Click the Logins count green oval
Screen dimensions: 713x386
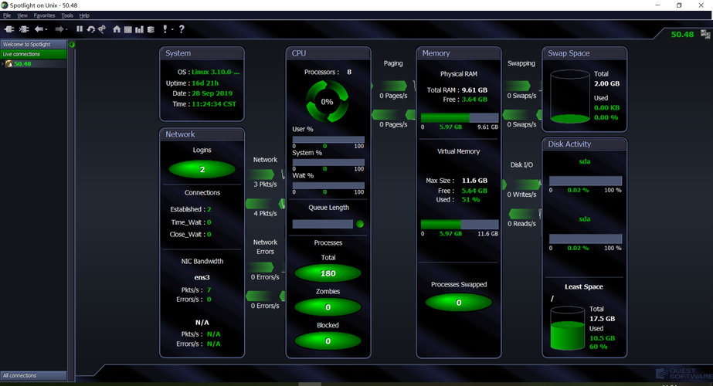(x=202, y=169)
